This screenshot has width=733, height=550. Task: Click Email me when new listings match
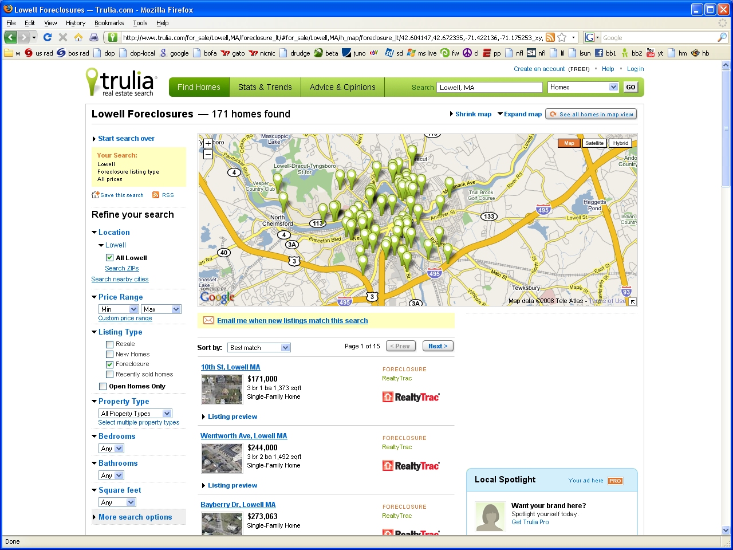292,321
